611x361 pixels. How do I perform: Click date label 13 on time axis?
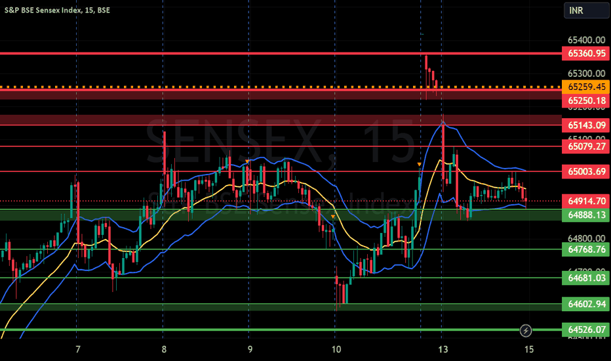click(443, 349)
